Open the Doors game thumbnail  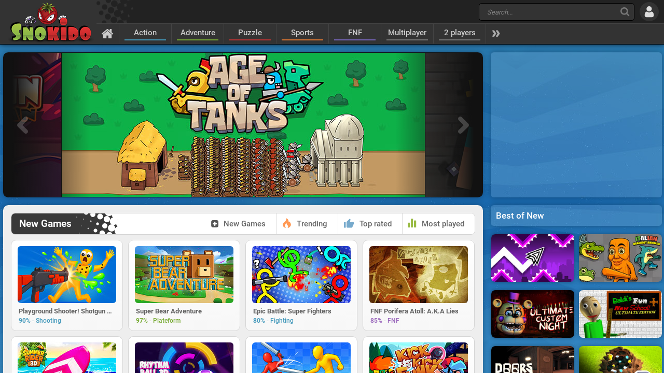[x=533, y=360]
